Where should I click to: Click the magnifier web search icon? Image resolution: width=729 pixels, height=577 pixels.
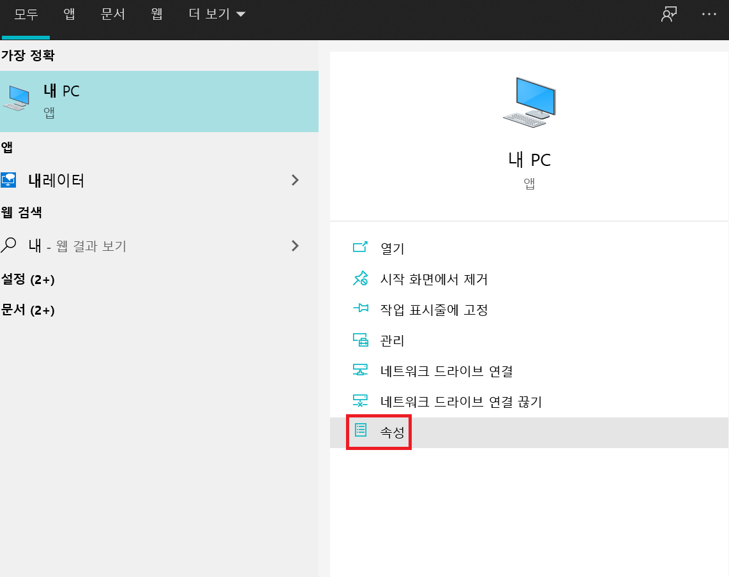(8, 245)
